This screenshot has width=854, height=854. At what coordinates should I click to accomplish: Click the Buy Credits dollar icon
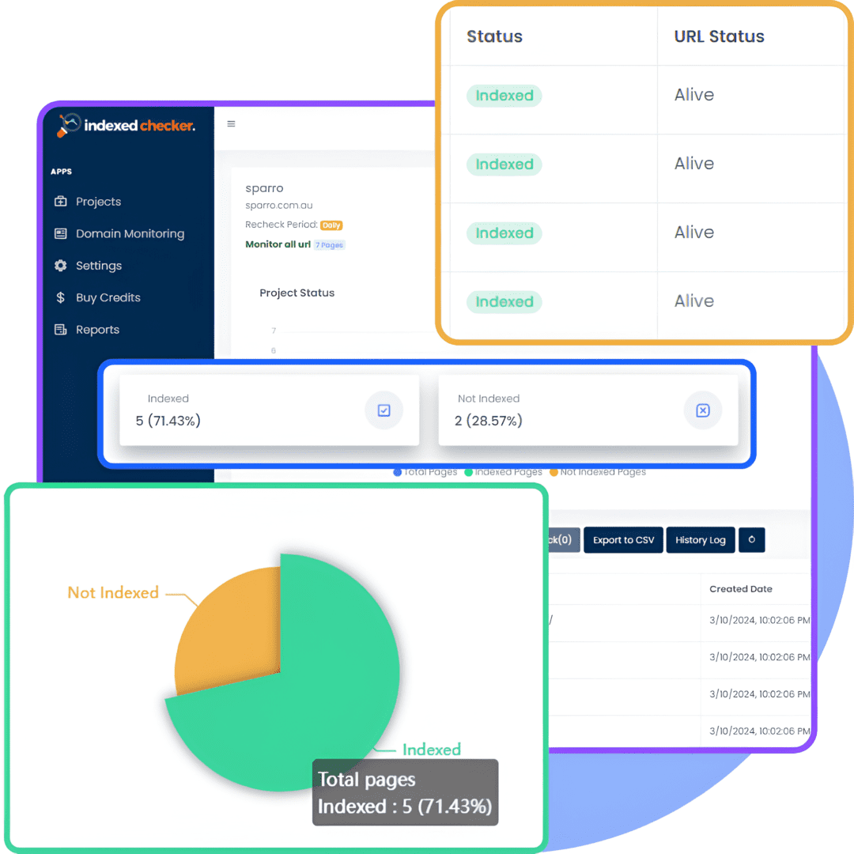[x=62, y=297]
